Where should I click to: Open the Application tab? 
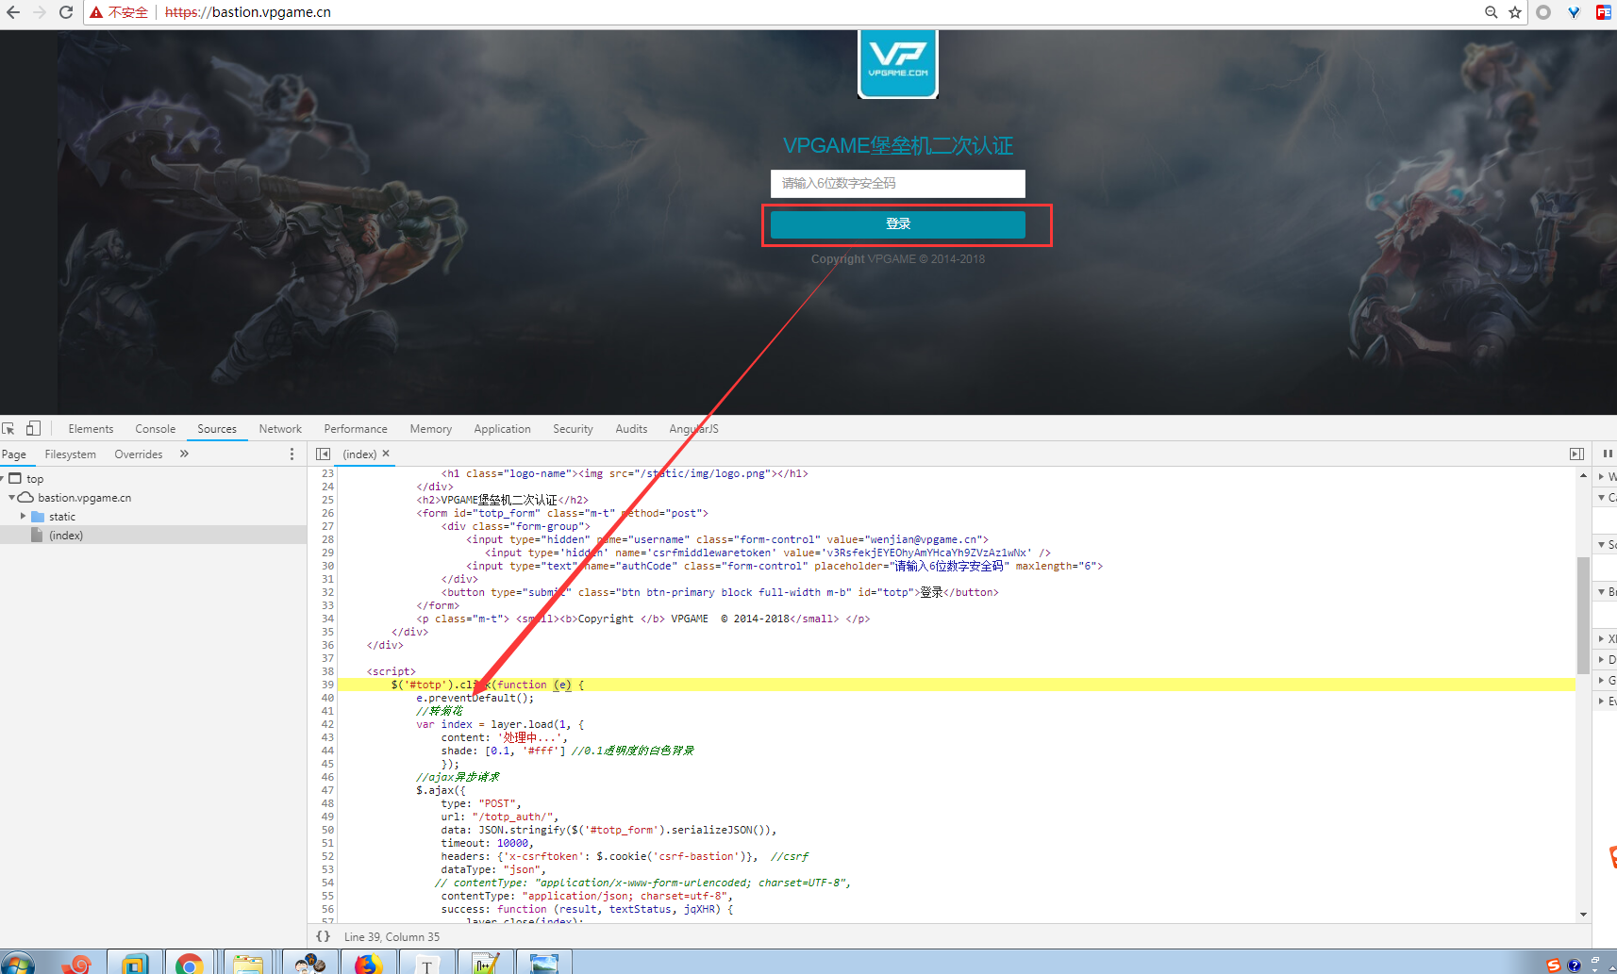(502, 429)
